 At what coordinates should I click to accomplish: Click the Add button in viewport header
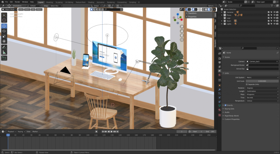pos(33,9)
